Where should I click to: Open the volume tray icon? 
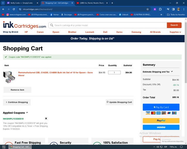[158, 147]
